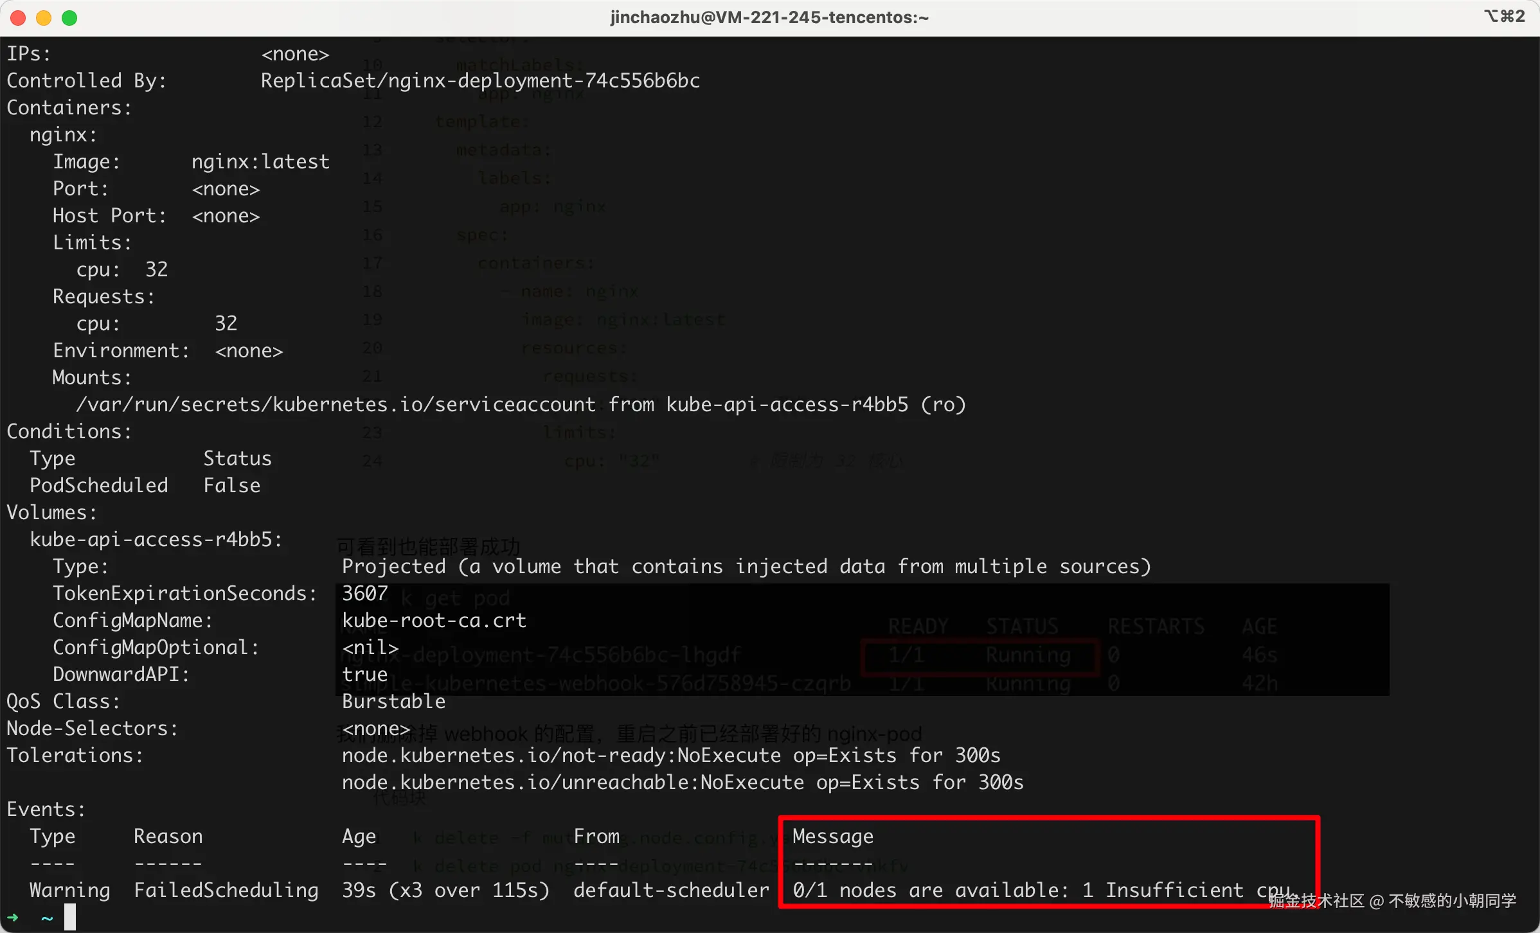Click the terminal title jinchaozhu@VM-221-245-tencentos

769,17
